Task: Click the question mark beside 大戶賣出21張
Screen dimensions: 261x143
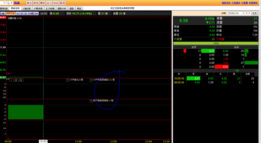Action: pyautogui.click(x=67, y=80)
